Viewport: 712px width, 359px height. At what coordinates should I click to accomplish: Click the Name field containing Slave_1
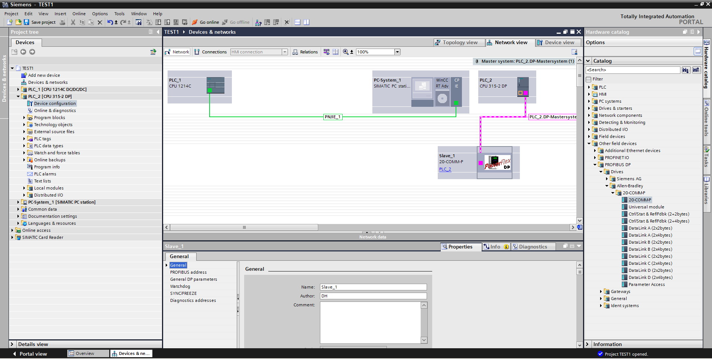pyautogui.click(x=373, y=287)
